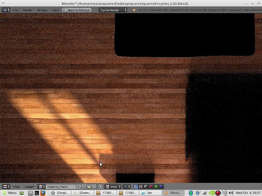Click the Blender logo icon in header
Image resolution: width=262 pixels, height=196 pixels.
[134, 10]
